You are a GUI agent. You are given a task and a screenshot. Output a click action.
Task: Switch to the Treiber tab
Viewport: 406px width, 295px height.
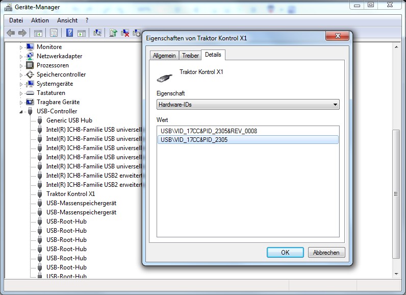(190, 56)
